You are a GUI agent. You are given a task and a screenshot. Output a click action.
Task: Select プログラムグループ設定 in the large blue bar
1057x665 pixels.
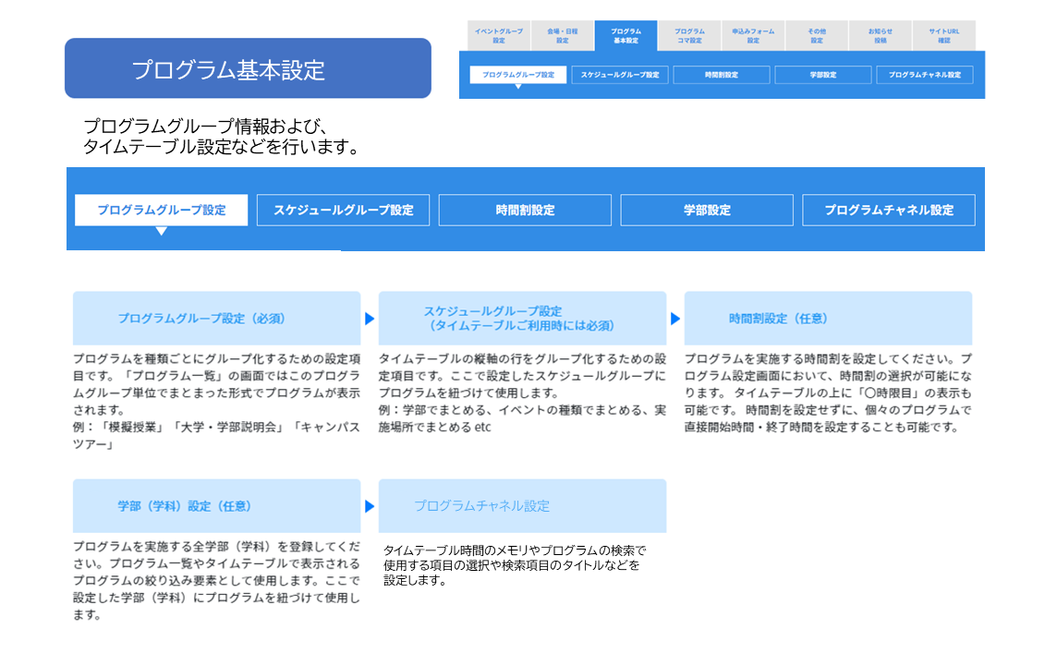(161, 211)
